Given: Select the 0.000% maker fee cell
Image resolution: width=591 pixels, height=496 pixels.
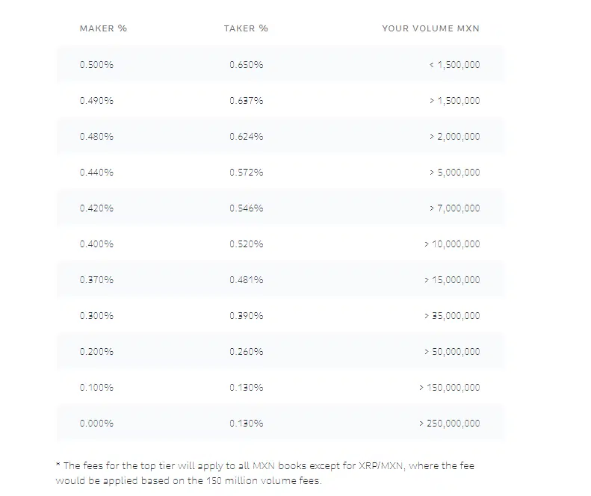Looking at the screenshot, I should tap(96, 424).
